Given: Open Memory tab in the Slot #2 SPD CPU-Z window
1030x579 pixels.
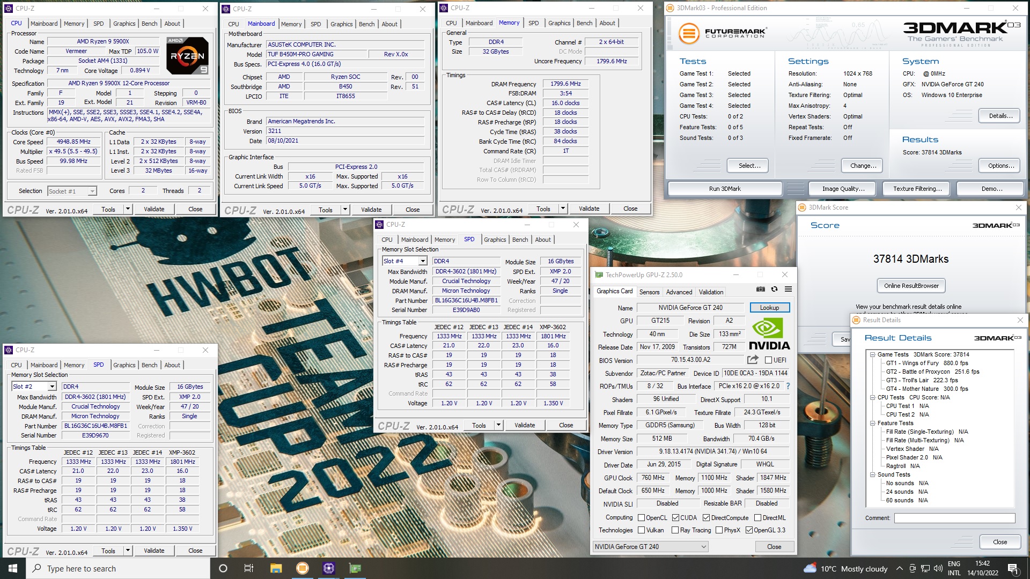Looking at the screenshot, I should coord(74,365).
